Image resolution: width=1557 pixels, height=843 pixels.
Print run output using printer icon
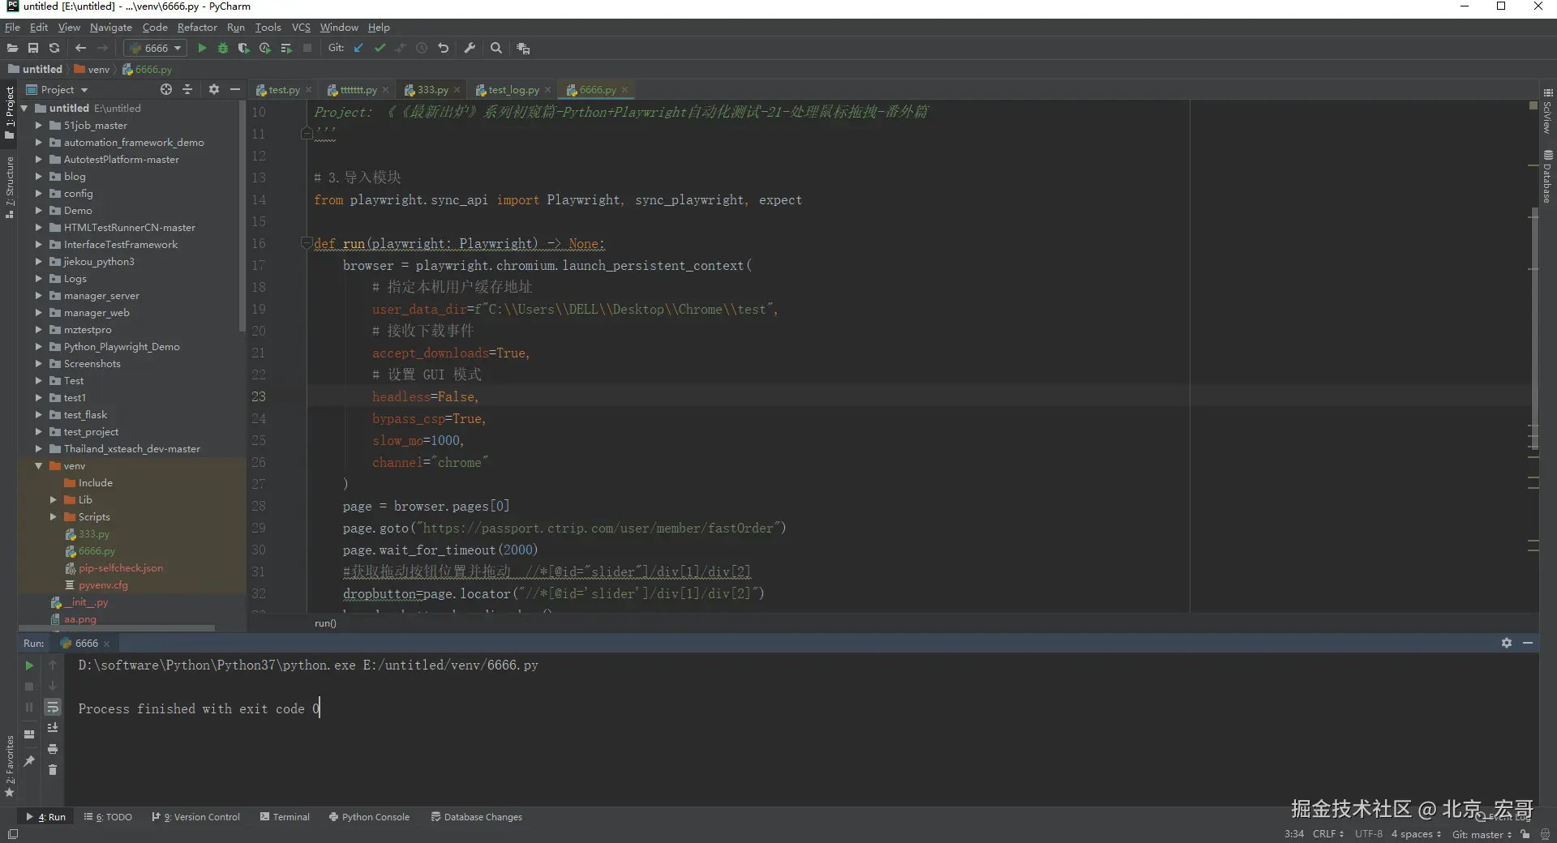point(53,749)
